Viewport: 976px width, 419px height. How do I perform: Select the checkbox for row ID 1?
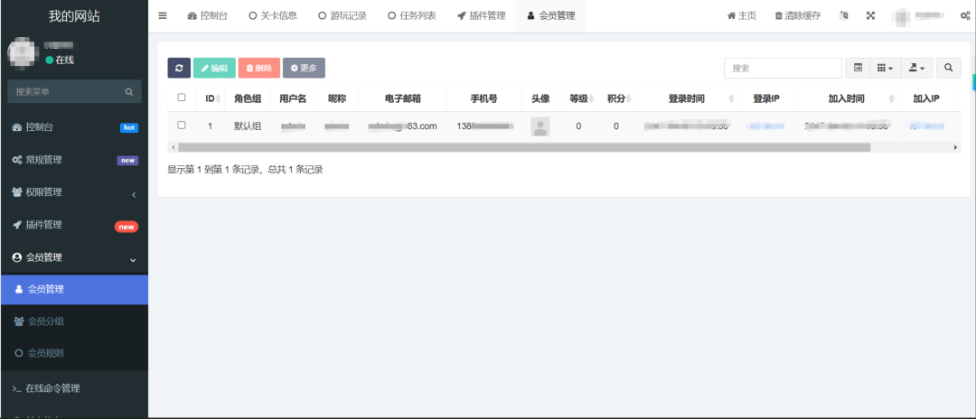point(182,125)
